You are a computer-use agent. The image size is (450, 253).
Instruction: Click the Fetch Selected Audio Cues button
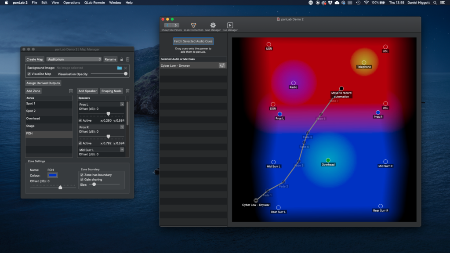click(x=193, y=41)
